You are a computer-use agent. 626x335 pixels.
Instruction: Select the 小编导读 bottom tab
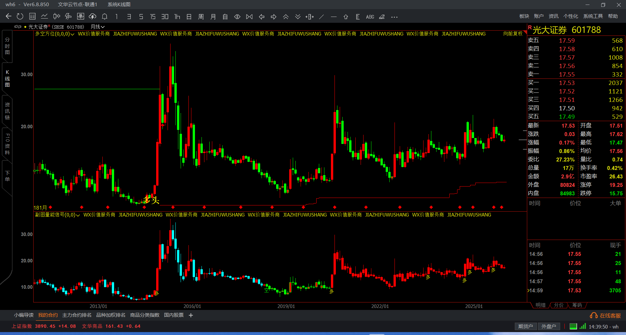pos(23,315)
